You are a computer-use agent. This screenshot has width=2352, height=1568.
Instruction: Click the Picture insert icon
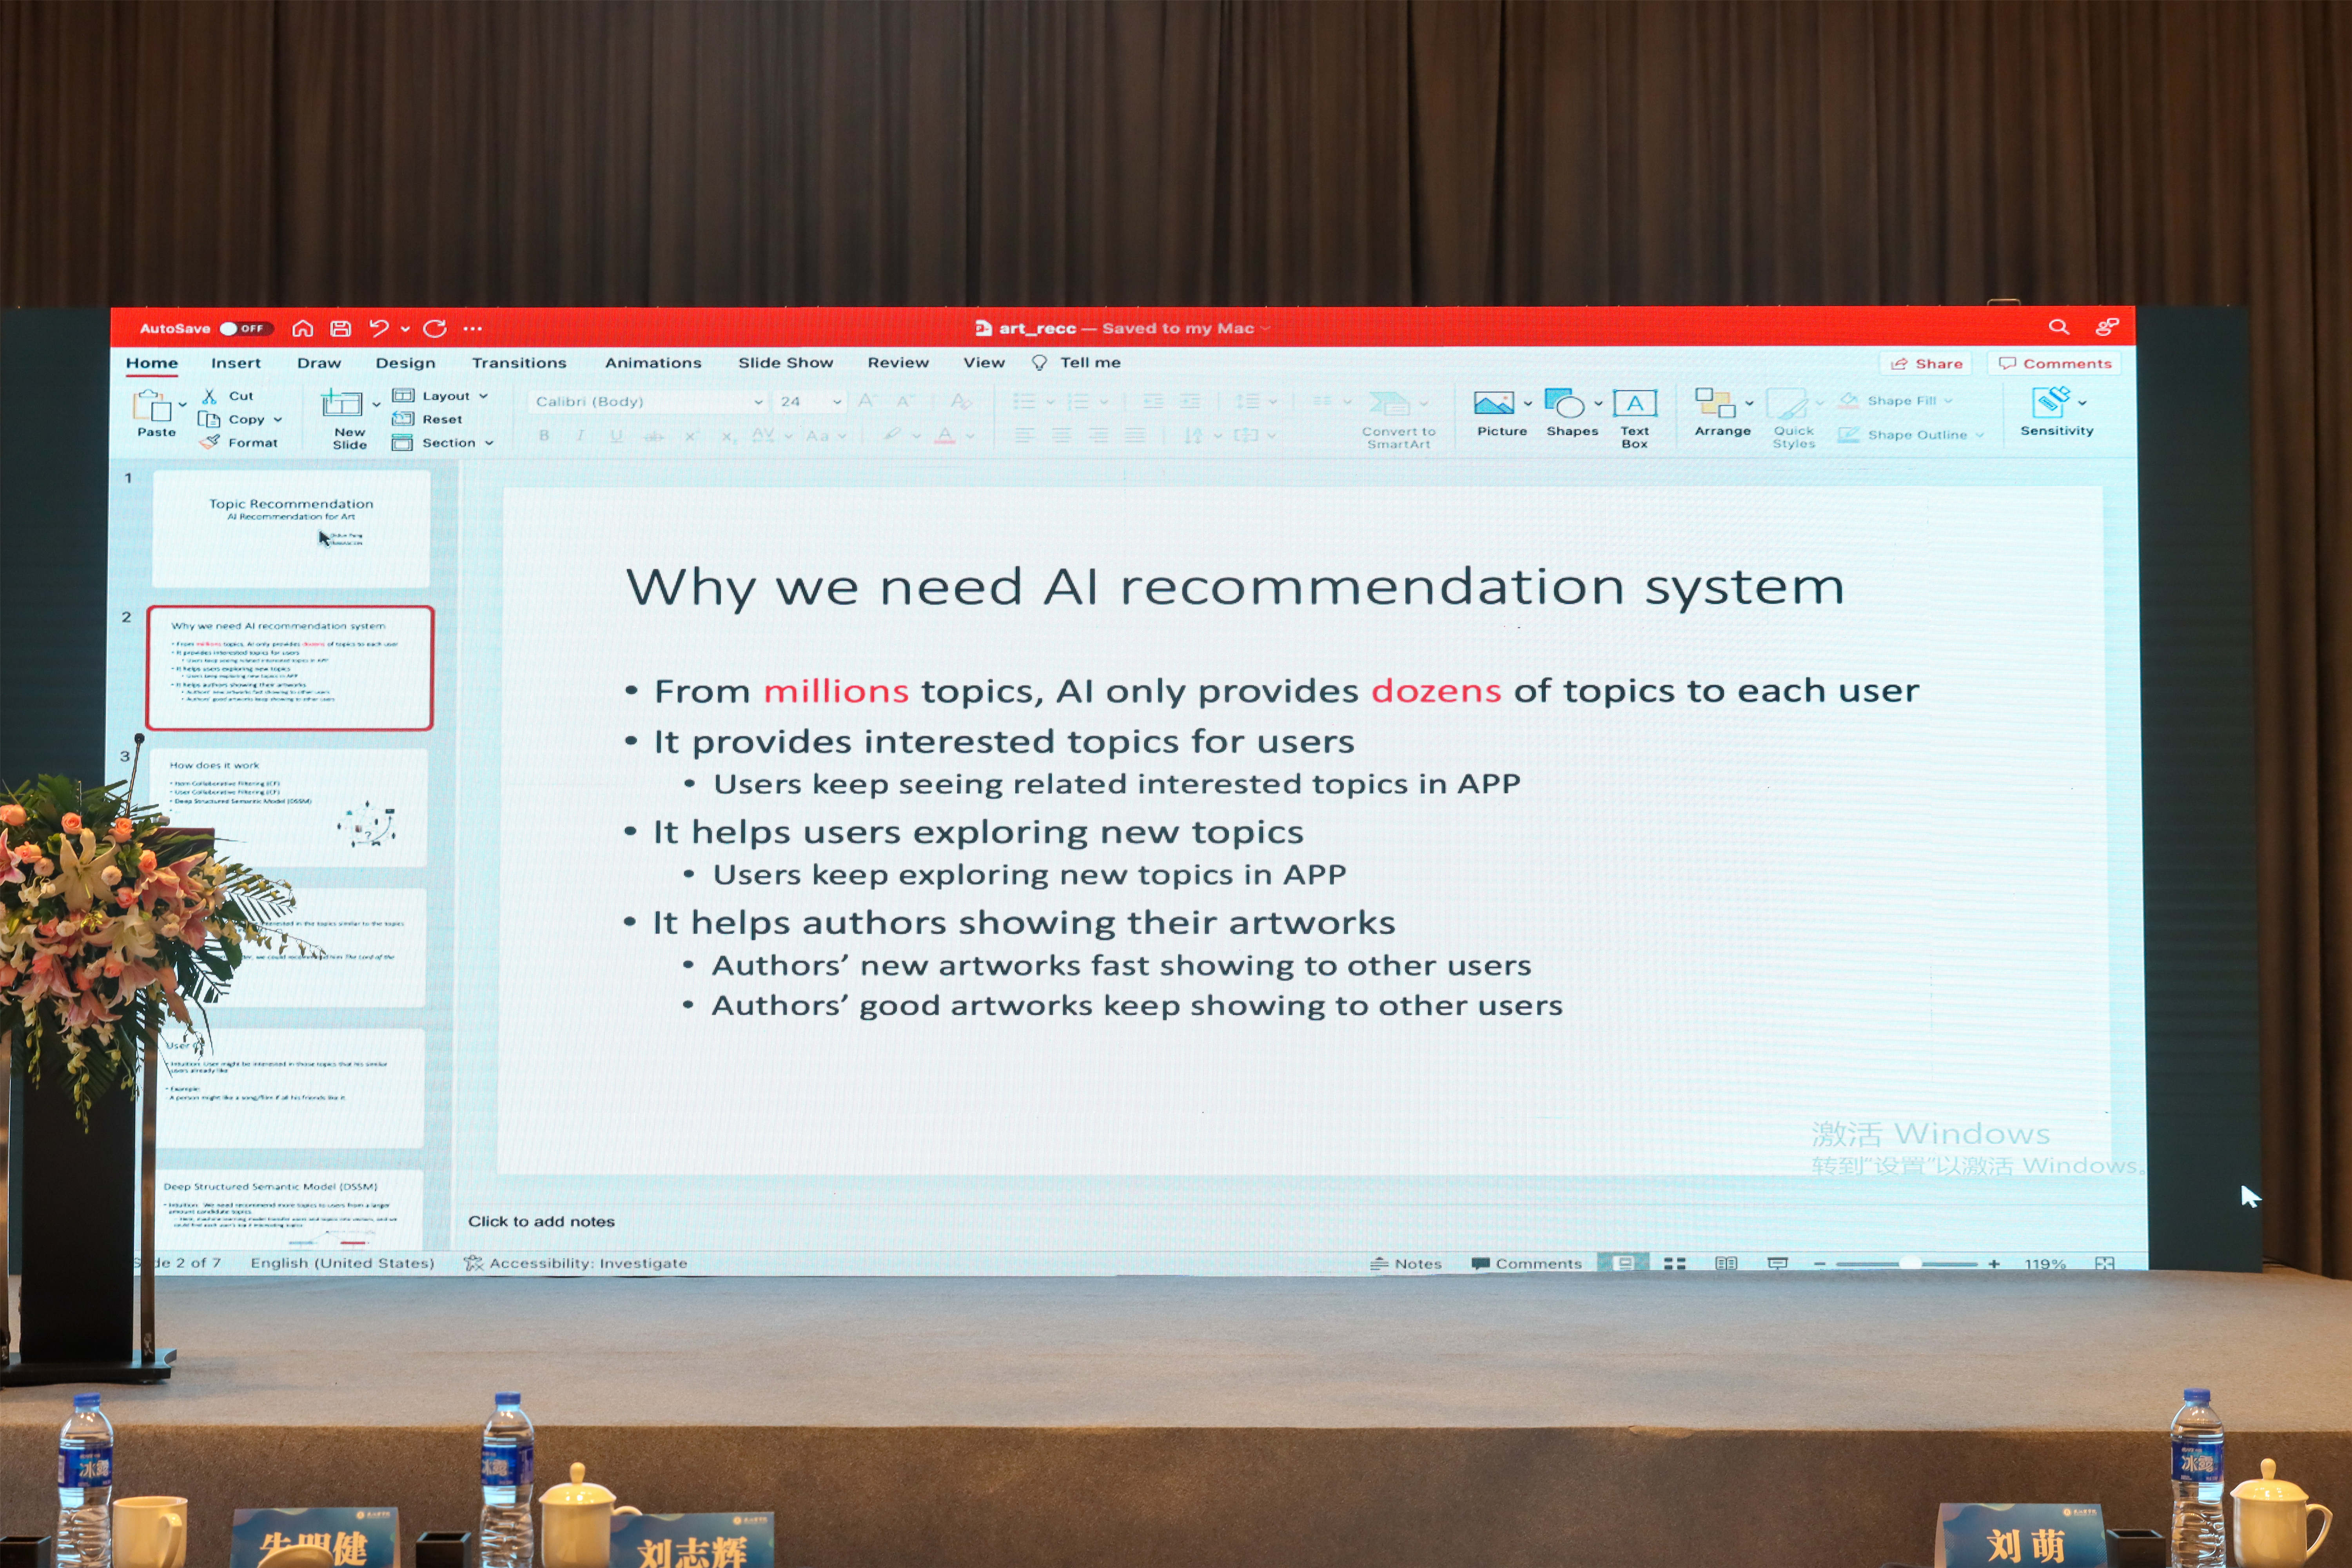click(x=1493, y=403)
